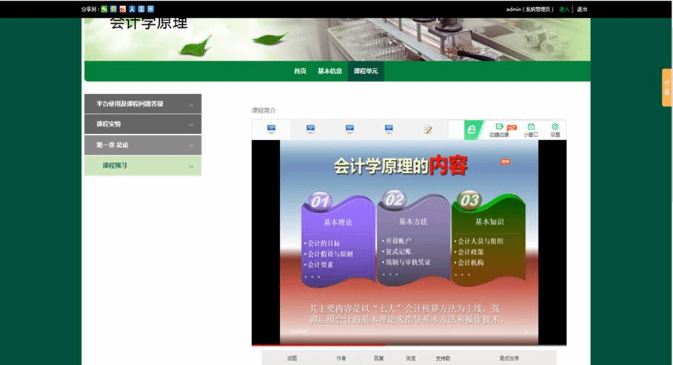The image size is (673, 365).
Task: Open the orange 分享 side tab
Action: (x=667, y=87)
